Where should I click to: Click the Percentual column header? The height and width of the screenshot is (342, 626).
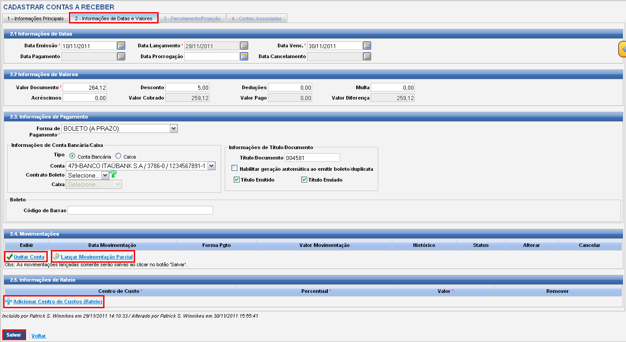[x=316, y=291]
